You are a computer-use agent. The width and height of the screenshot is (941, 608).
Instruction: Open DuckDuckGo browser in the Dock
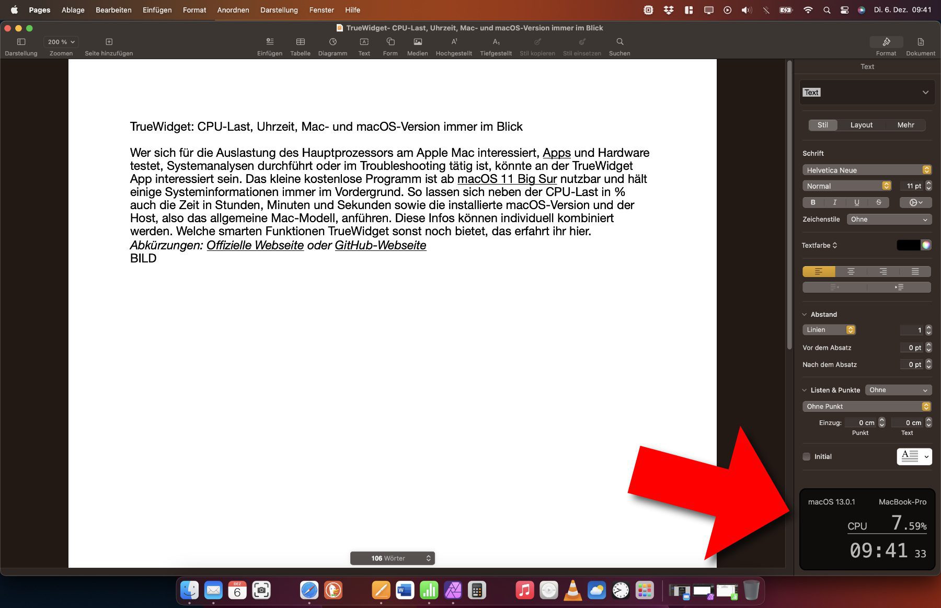pos(333,590)
